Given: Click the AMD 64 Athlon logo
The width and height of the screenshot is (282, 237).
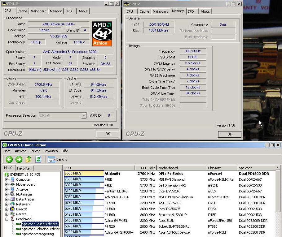Looking at the screenshot, I should coord(102,34).
